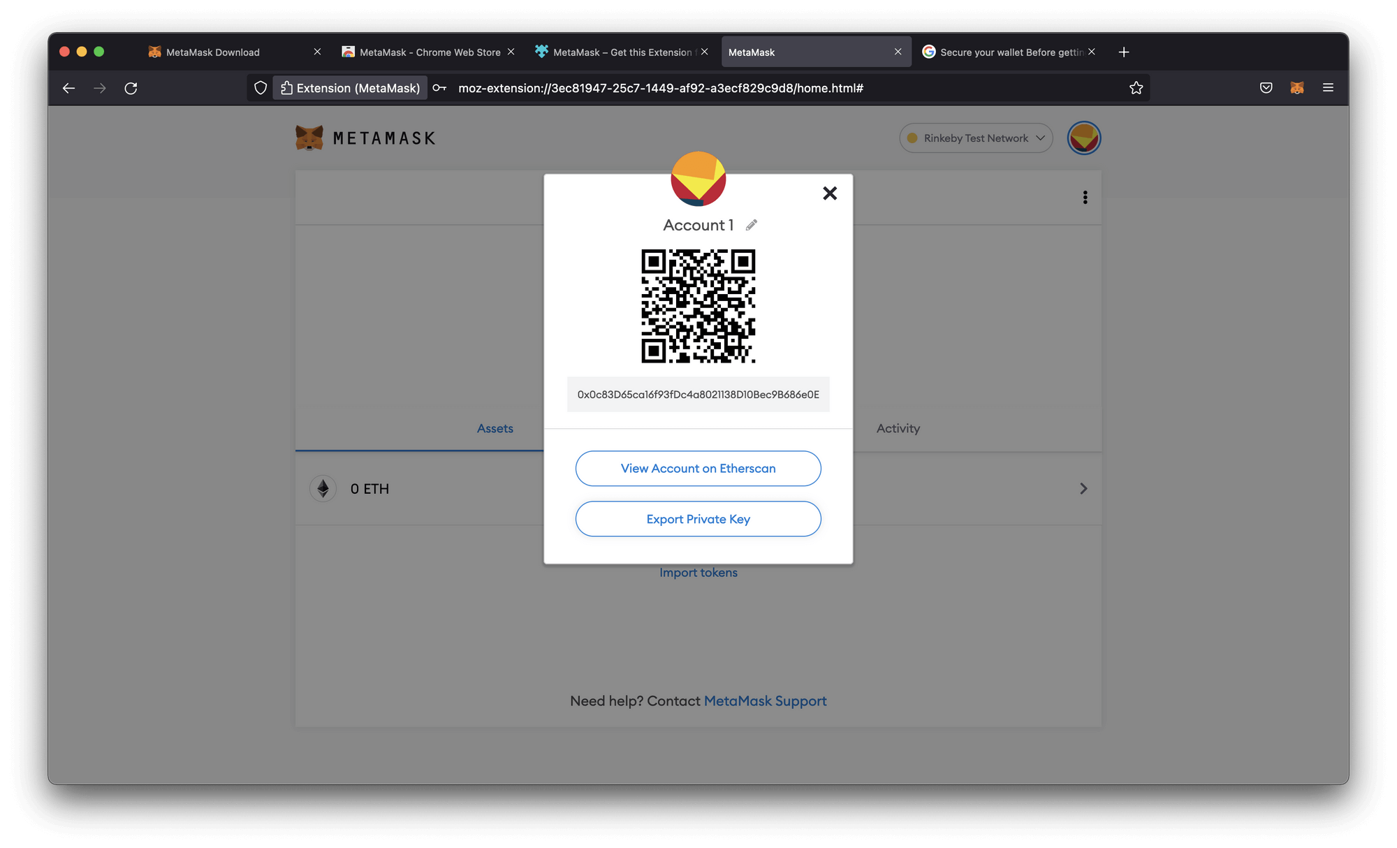
Task: Click the QR code to enlarge it
Action: point(698,305)
